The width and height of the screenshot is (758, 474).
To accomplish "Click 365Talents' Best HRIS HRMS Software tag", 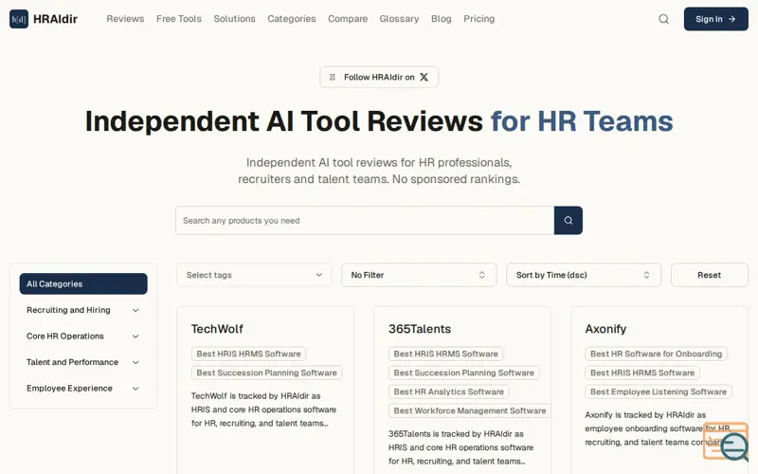I will (445, 354).
